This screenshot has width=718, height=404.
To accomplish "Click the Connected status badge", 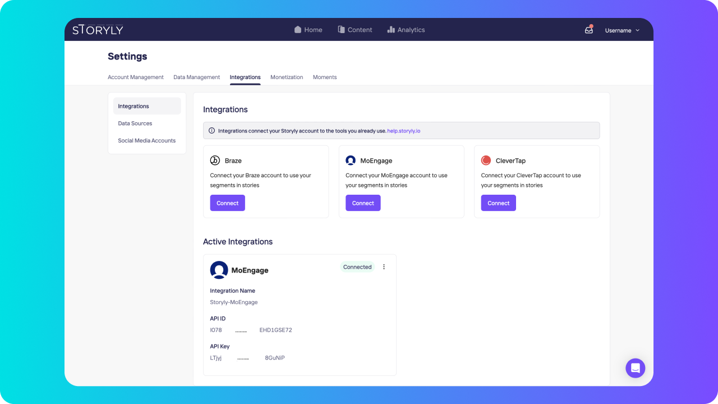I will tap(357, 267).
